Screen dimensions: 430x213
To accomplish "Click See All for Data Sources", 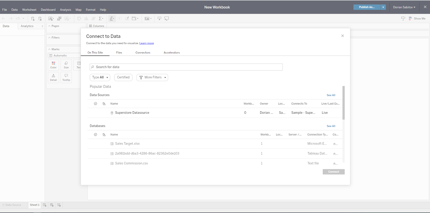I will pos(331,95).
